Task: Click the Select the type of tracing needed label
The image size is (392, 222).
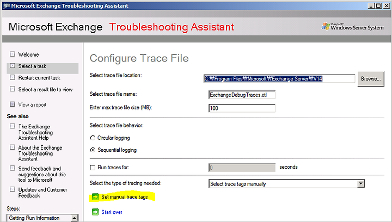Action: 126,183
